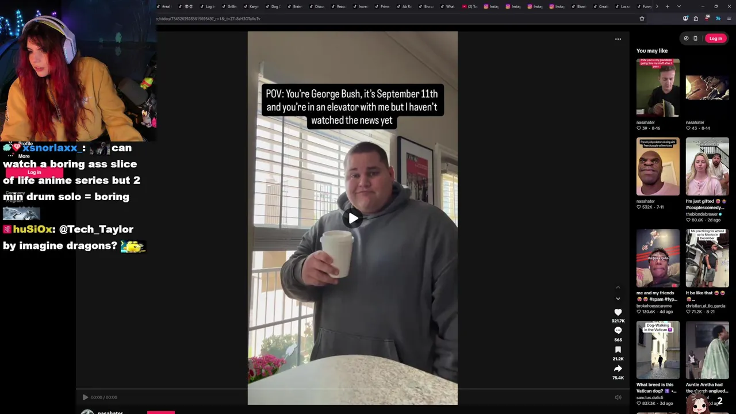
Task: Open 'I'm just gifted' couple video thumbnail
Action: (707, 167)
